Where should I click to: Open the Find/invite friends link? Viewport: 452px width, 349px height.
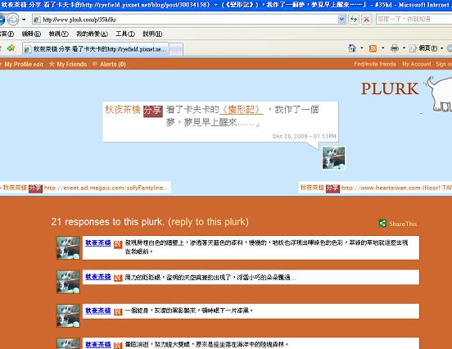coord(375,64)
